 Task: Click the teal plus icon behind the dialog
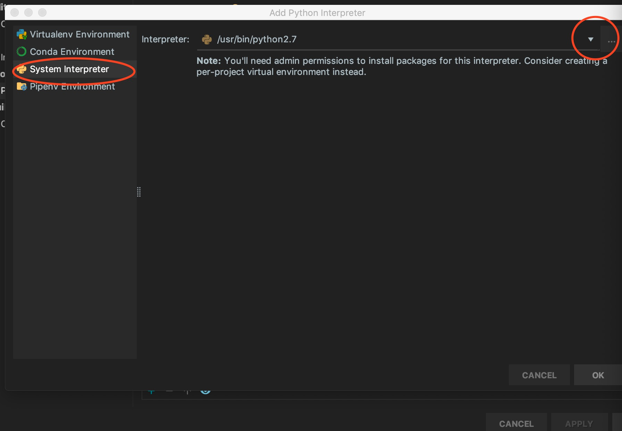[152, 391]
